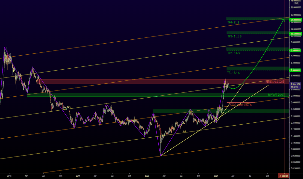Open the USD currency selector on price axis
303x179 pixels.
click(x=296, y=3)
